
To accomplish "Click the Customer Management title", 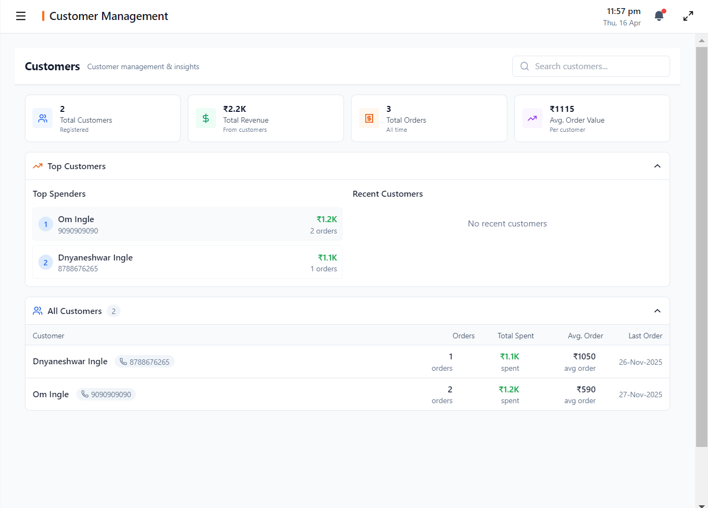I will click(109, 16).
